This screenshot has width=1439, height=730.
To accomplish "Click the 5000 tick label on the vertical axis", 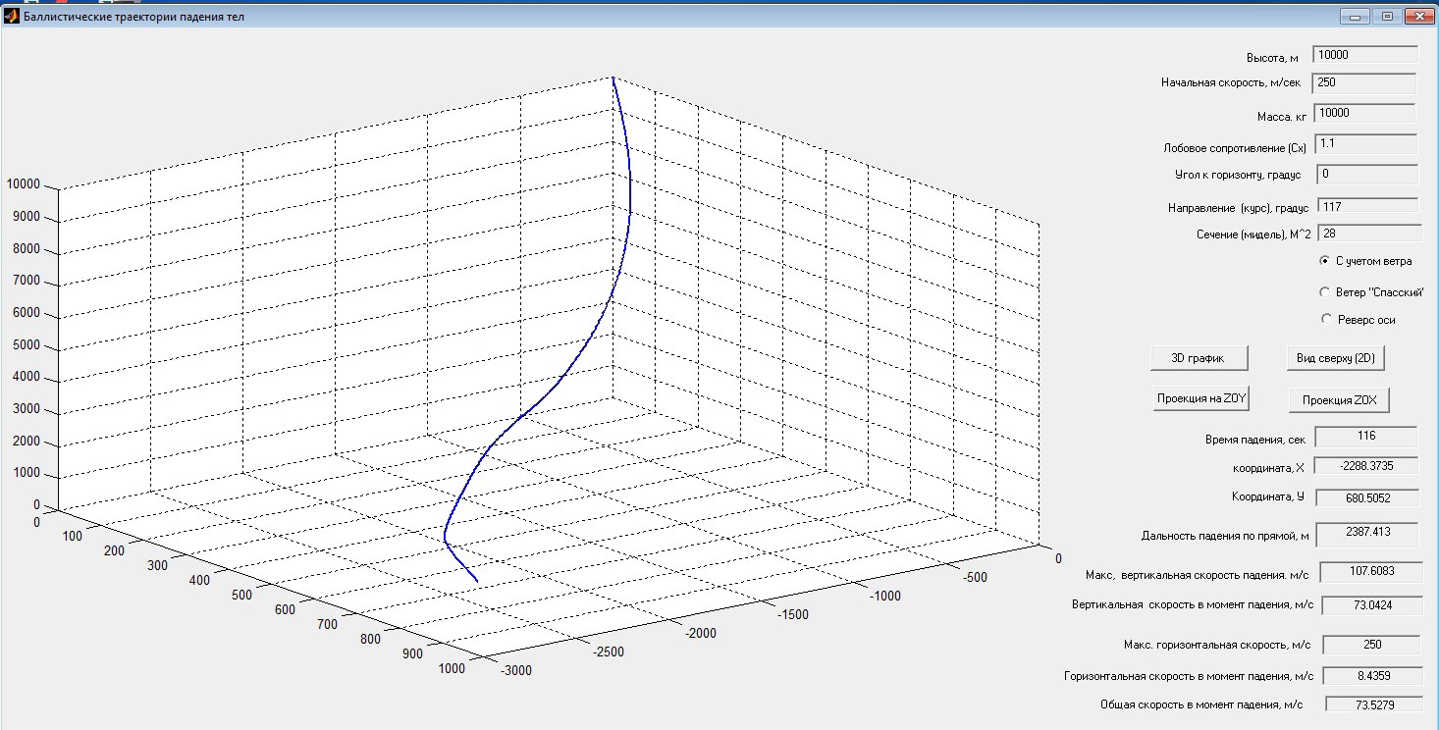I will click(27, 345).
